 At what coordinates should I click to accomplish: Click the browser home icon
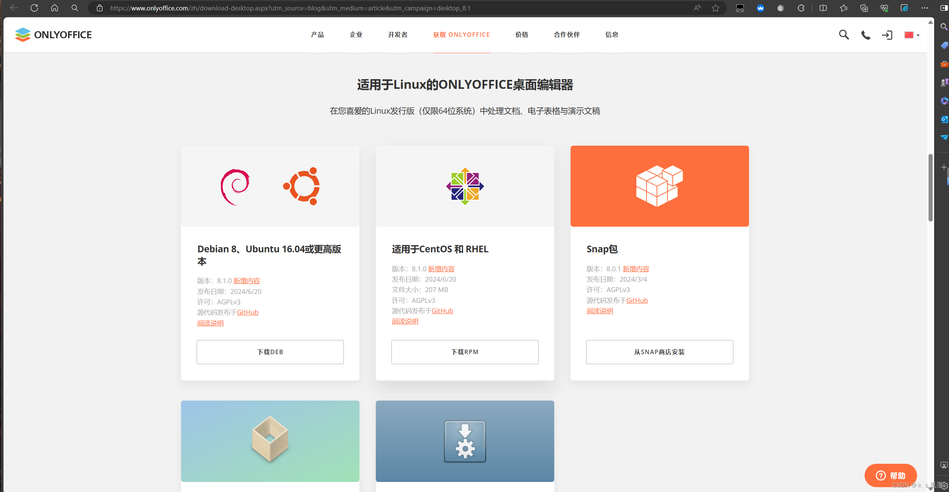[x=54, y=8]
